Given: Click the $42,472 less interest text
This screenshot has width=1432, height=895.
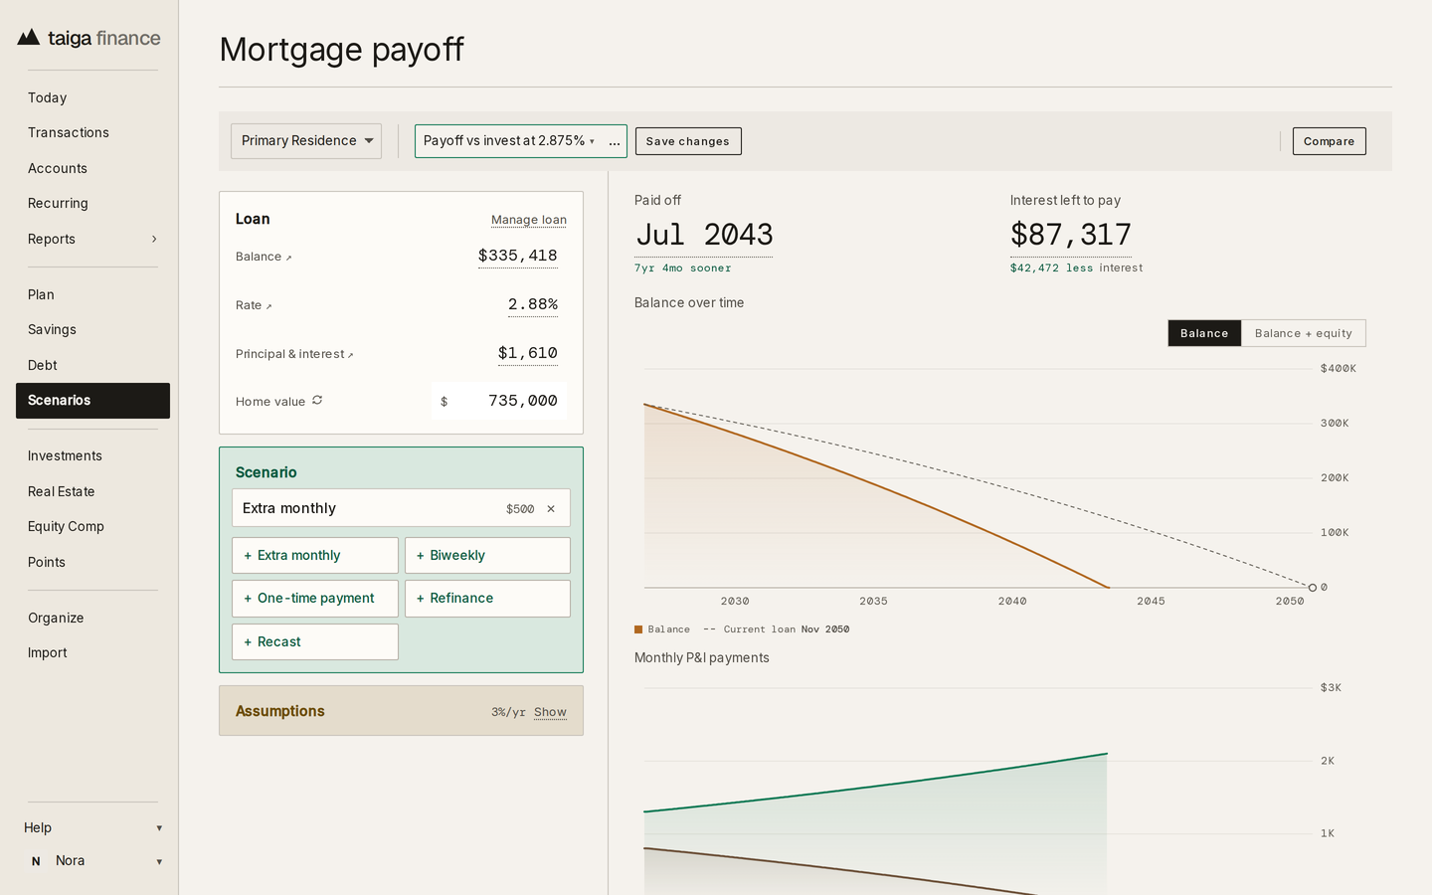Looking at the screenshot, I should click(x=1076, y=268).
